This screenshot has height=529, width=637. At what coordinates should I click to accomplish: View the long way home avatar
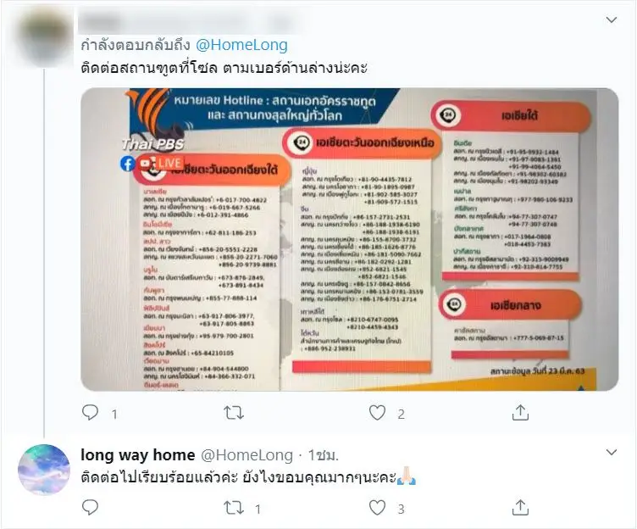(44, 470)
